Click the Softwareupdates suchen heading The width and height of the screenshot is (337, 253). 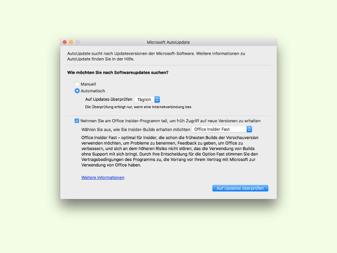(x=118, y=73)
